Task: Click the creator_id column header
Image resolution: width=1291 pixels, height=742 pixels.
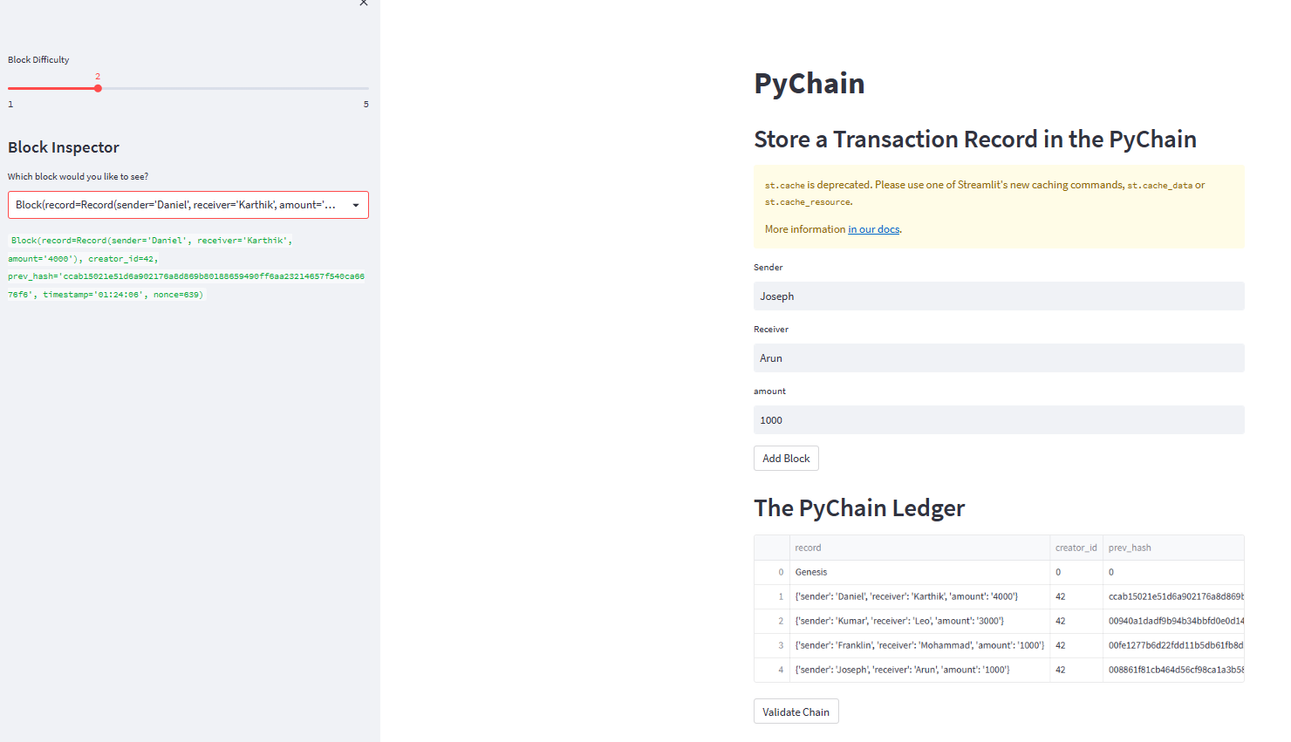Action: pyautogui.click(x=1076, y=547)
